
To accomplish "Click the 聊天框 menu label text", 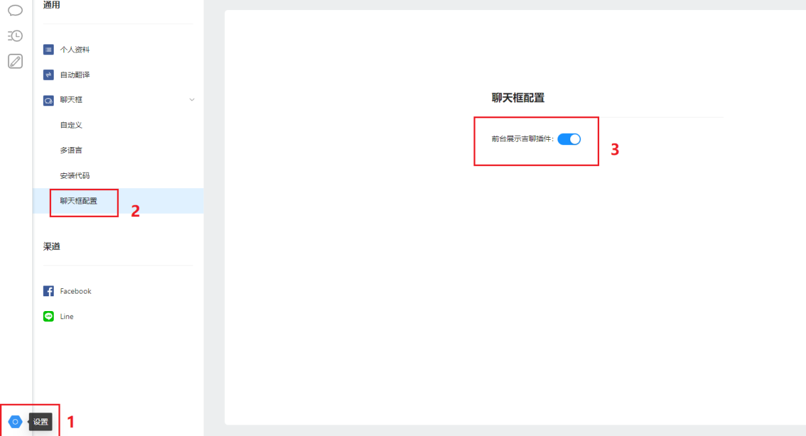I will [x=71, y=100].
